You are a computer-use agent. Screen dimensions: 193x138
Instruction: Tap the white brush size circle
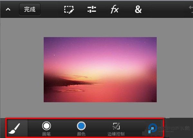(47, 126)
